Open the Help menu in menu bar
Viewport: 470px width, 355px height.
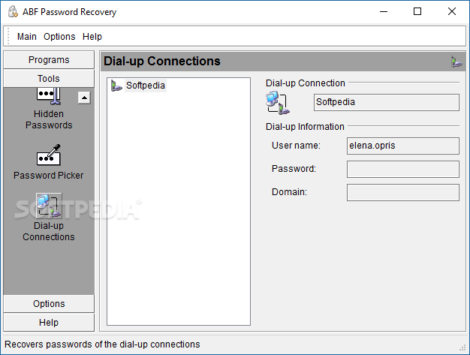point(92,37)
